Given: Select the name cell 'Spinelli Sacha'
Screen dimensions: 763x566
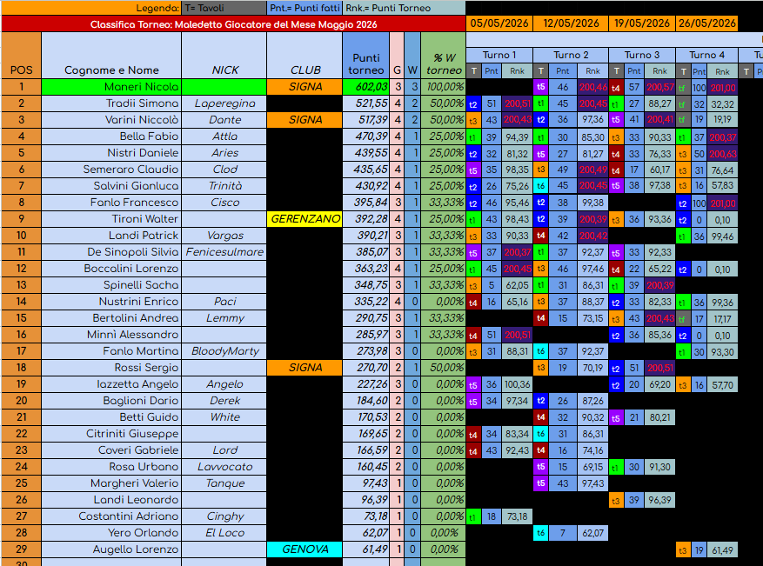Looking at the screenshot, I should (x=111, y=285).
